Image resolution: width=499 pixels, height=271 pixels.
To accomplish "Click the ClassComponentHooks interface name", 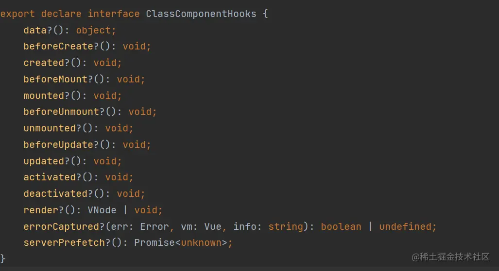I will tap(201, 14).
